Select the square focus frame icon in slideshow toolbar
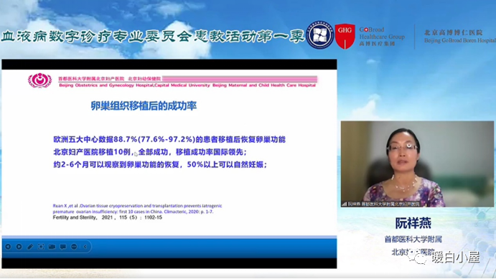Screen dimensions: 496x279 pyautogui.click(x=41, y=247)
